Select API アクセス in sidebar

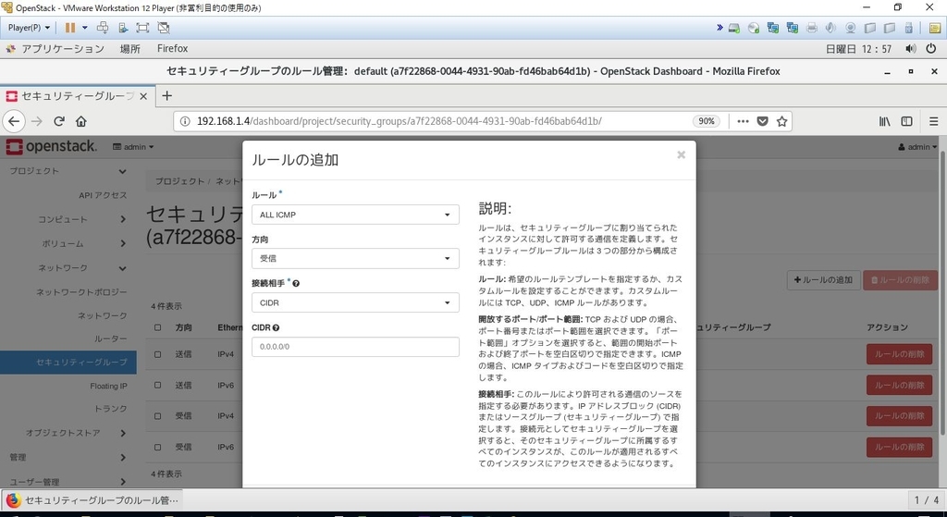103,195
